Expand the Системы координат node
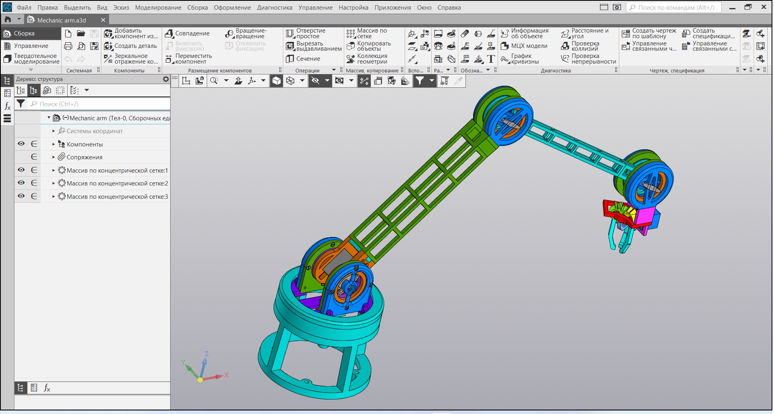774x414 pixels. [x=54, y=131]
